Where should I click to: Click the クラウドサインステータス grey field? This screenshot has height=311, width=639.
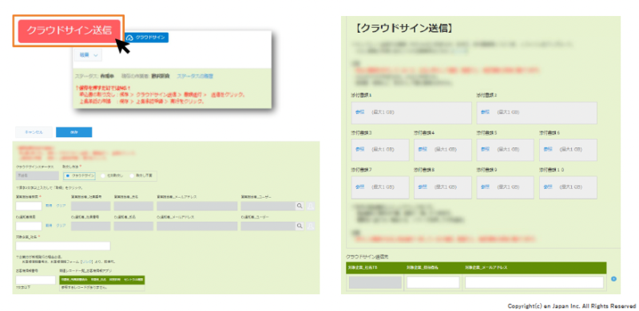[x=38, y=175]
